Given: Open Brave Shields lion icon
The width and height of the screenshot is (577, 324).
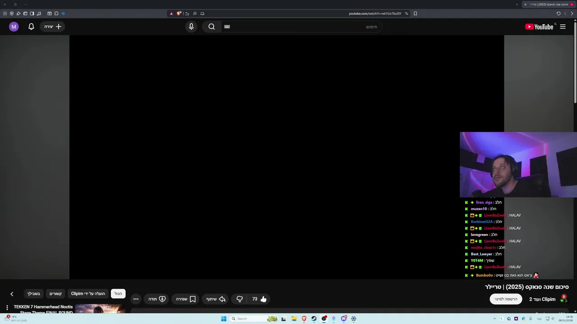Looking at the screenshot, I should coord(179,13).
